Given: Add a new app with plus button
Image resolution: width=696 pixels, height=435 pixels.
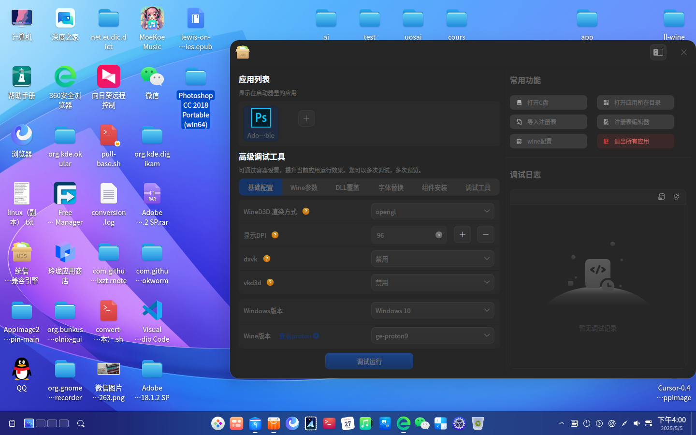Looking at the screenshot, I should coord(306,118).
